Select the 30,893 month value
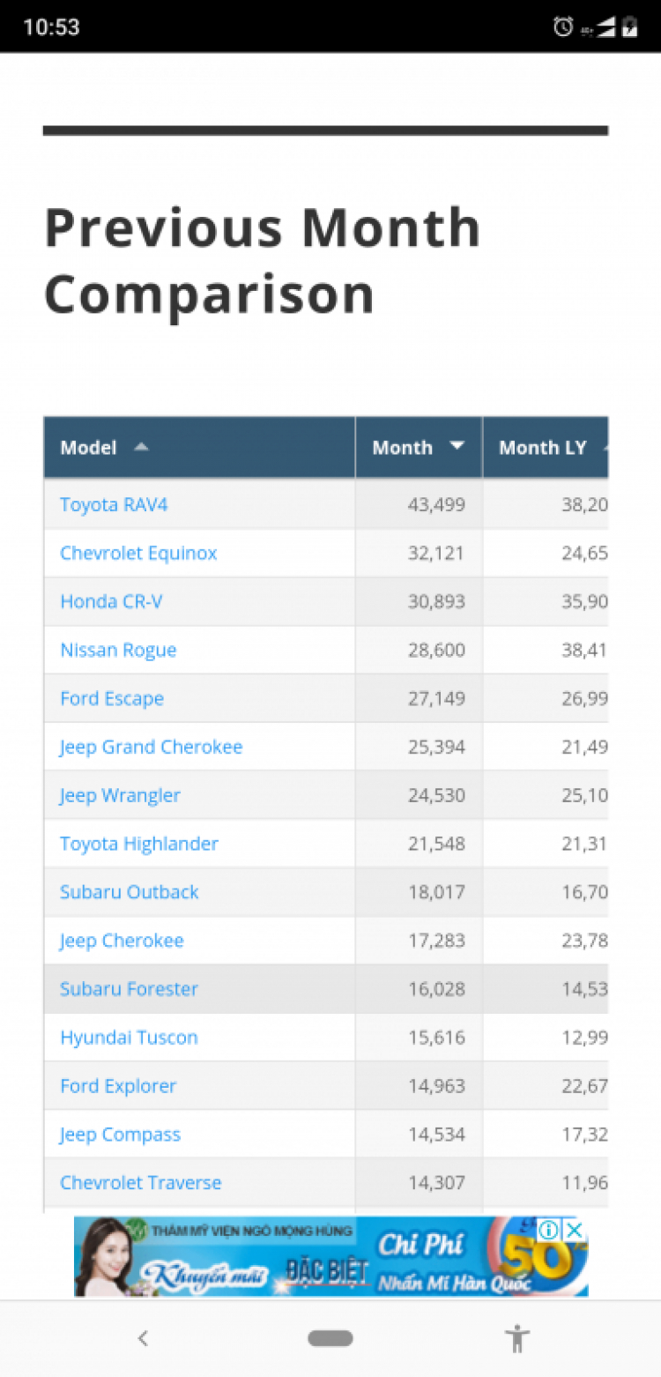 tap(436, 601)
